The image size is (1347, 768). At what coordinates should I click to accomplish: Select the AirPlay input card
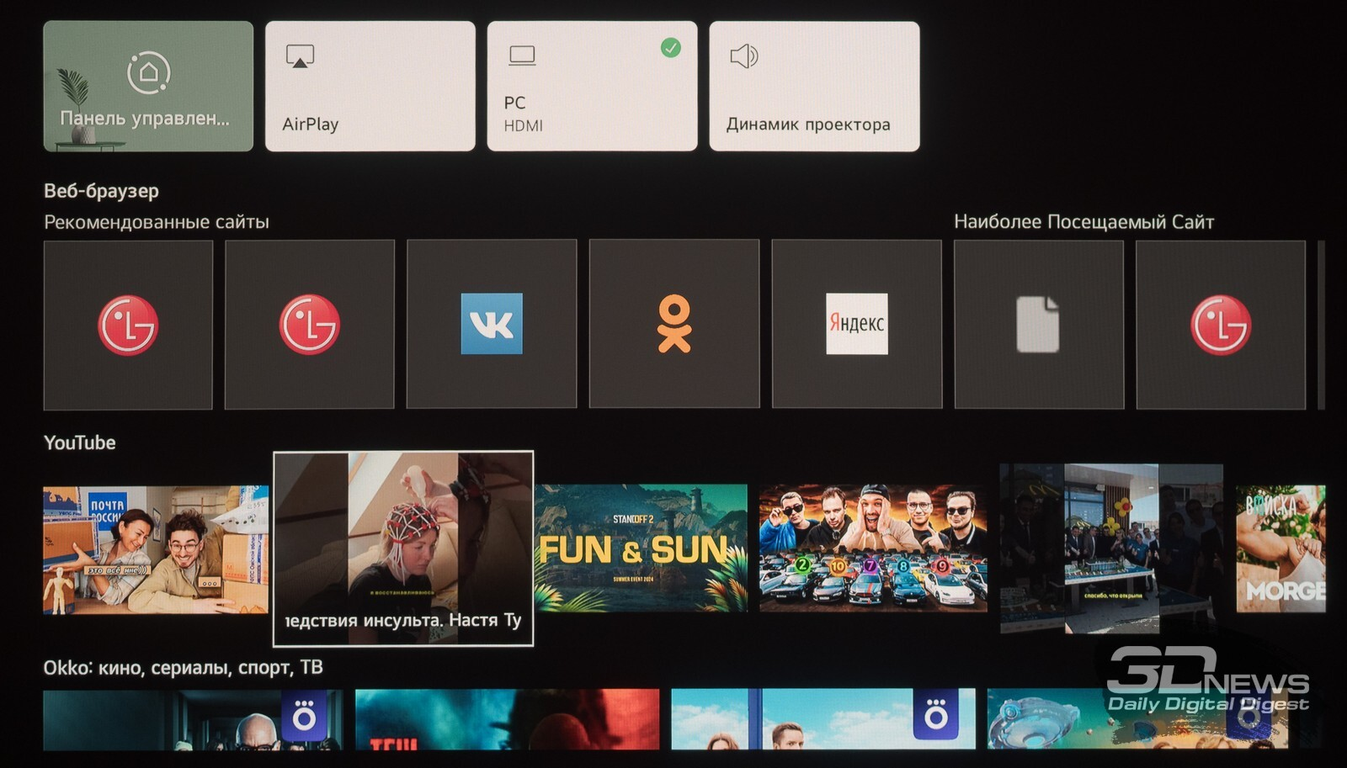click(370, 87)
